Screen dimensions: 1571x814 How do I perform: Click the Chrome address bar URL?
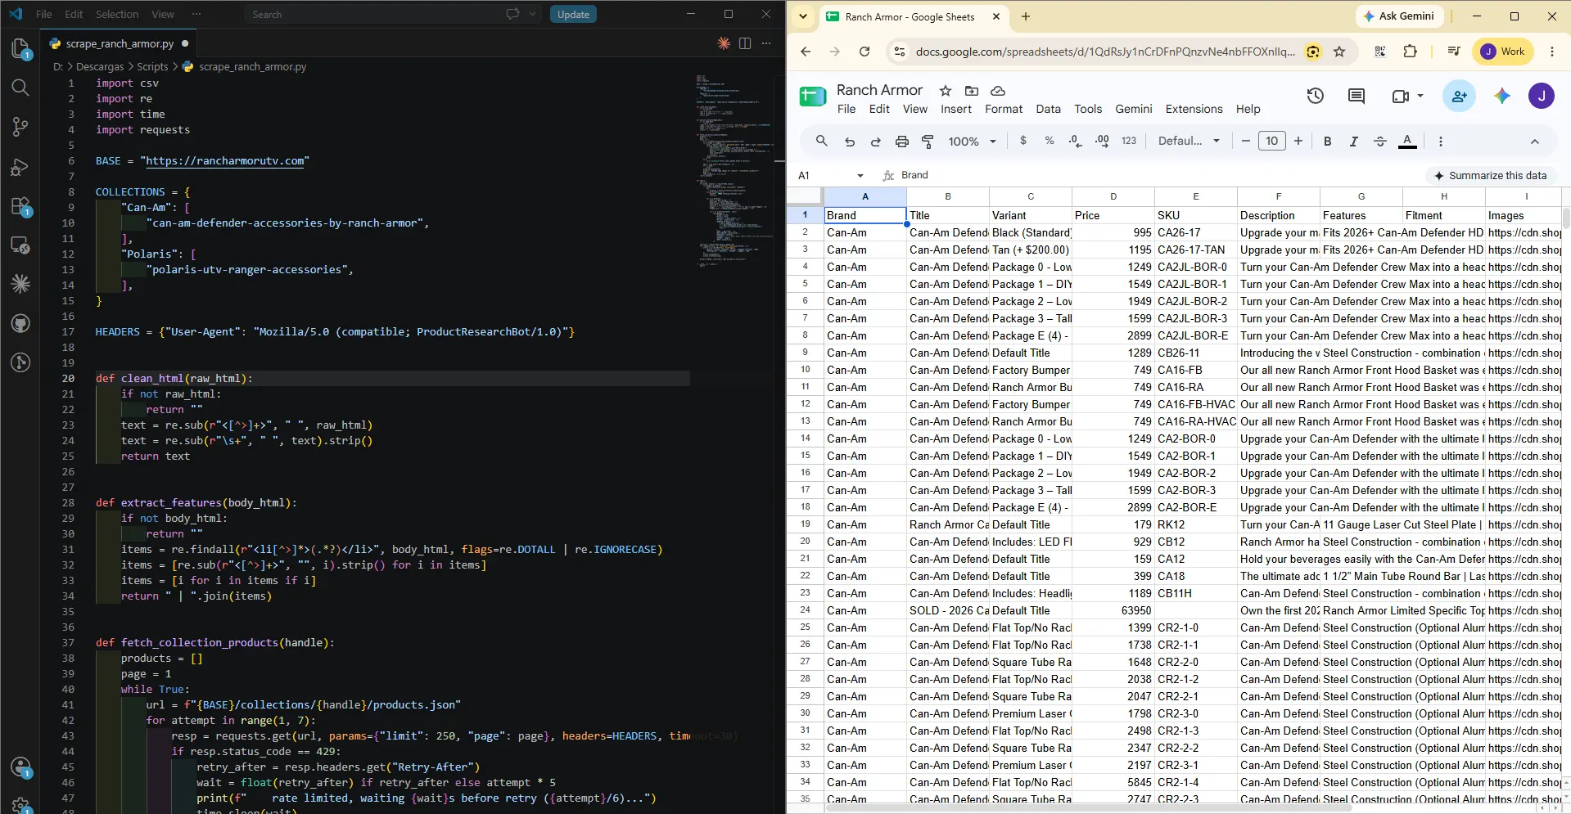click(1105, 52)
